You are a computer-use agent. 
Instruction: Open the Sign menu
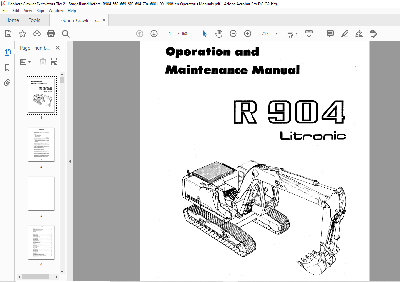click(40, 11)
